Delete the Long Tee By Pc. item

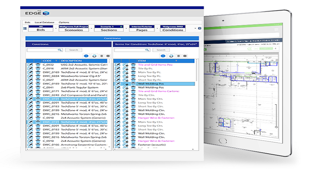[x=133, y=76]
